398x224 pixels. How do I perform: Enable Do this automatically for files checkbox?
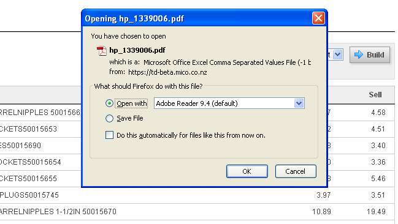click(x=109, y=135)
